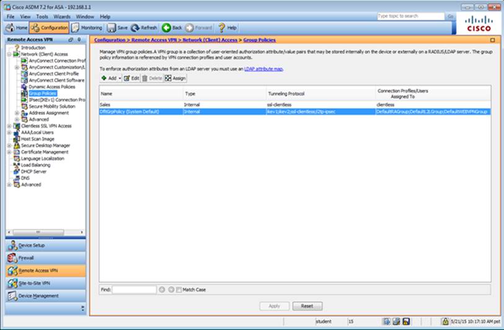
Task: Select Dynamic Access Policies in tree
Action: click(52, 87)
